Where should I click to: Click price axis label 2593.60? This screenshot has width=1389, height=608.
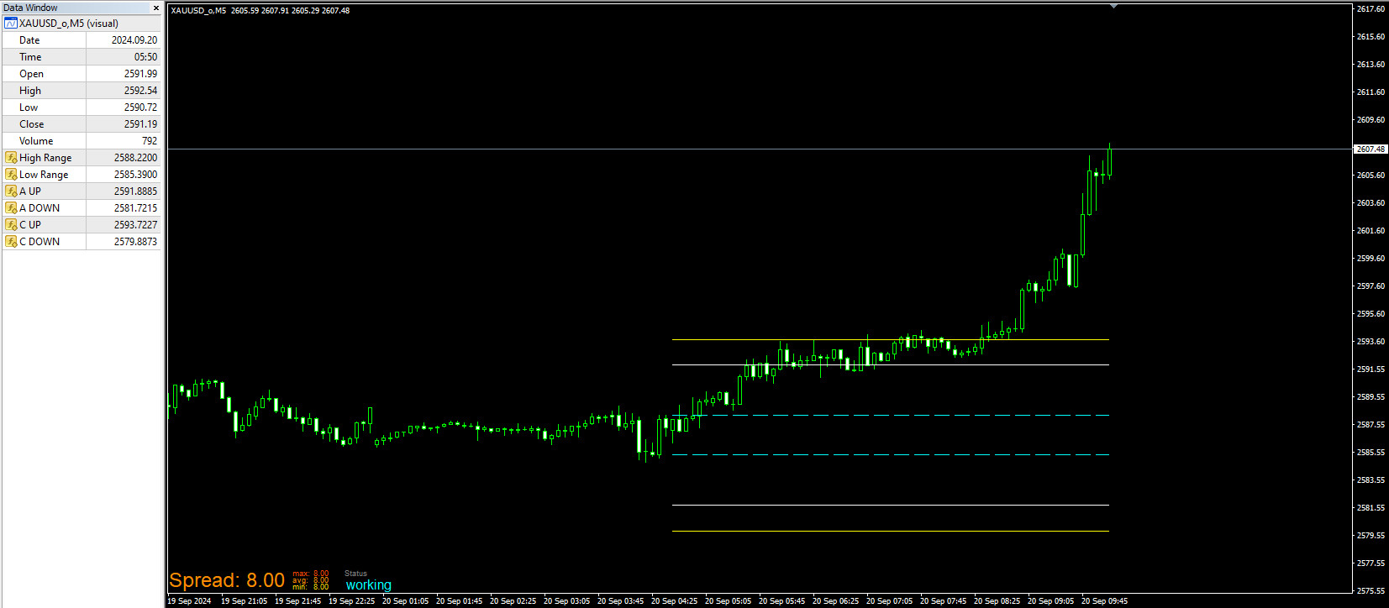point(1371,342)
